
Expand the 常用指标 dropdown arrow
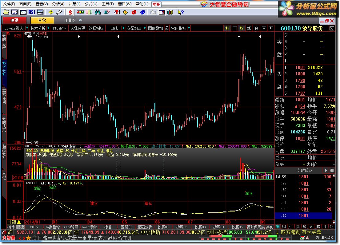[x=189, y=28]
